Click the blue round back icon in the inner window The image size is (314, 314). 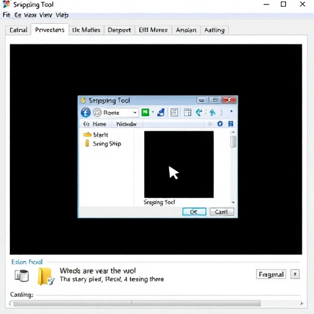pyautogui.click(x=86, y=112)
